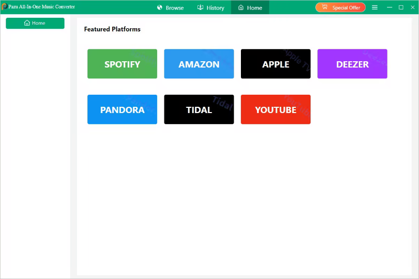Viewport: 419px width, 279px height.
Task: Open the Spotify platform tile
Action: (x=122, y=64)
